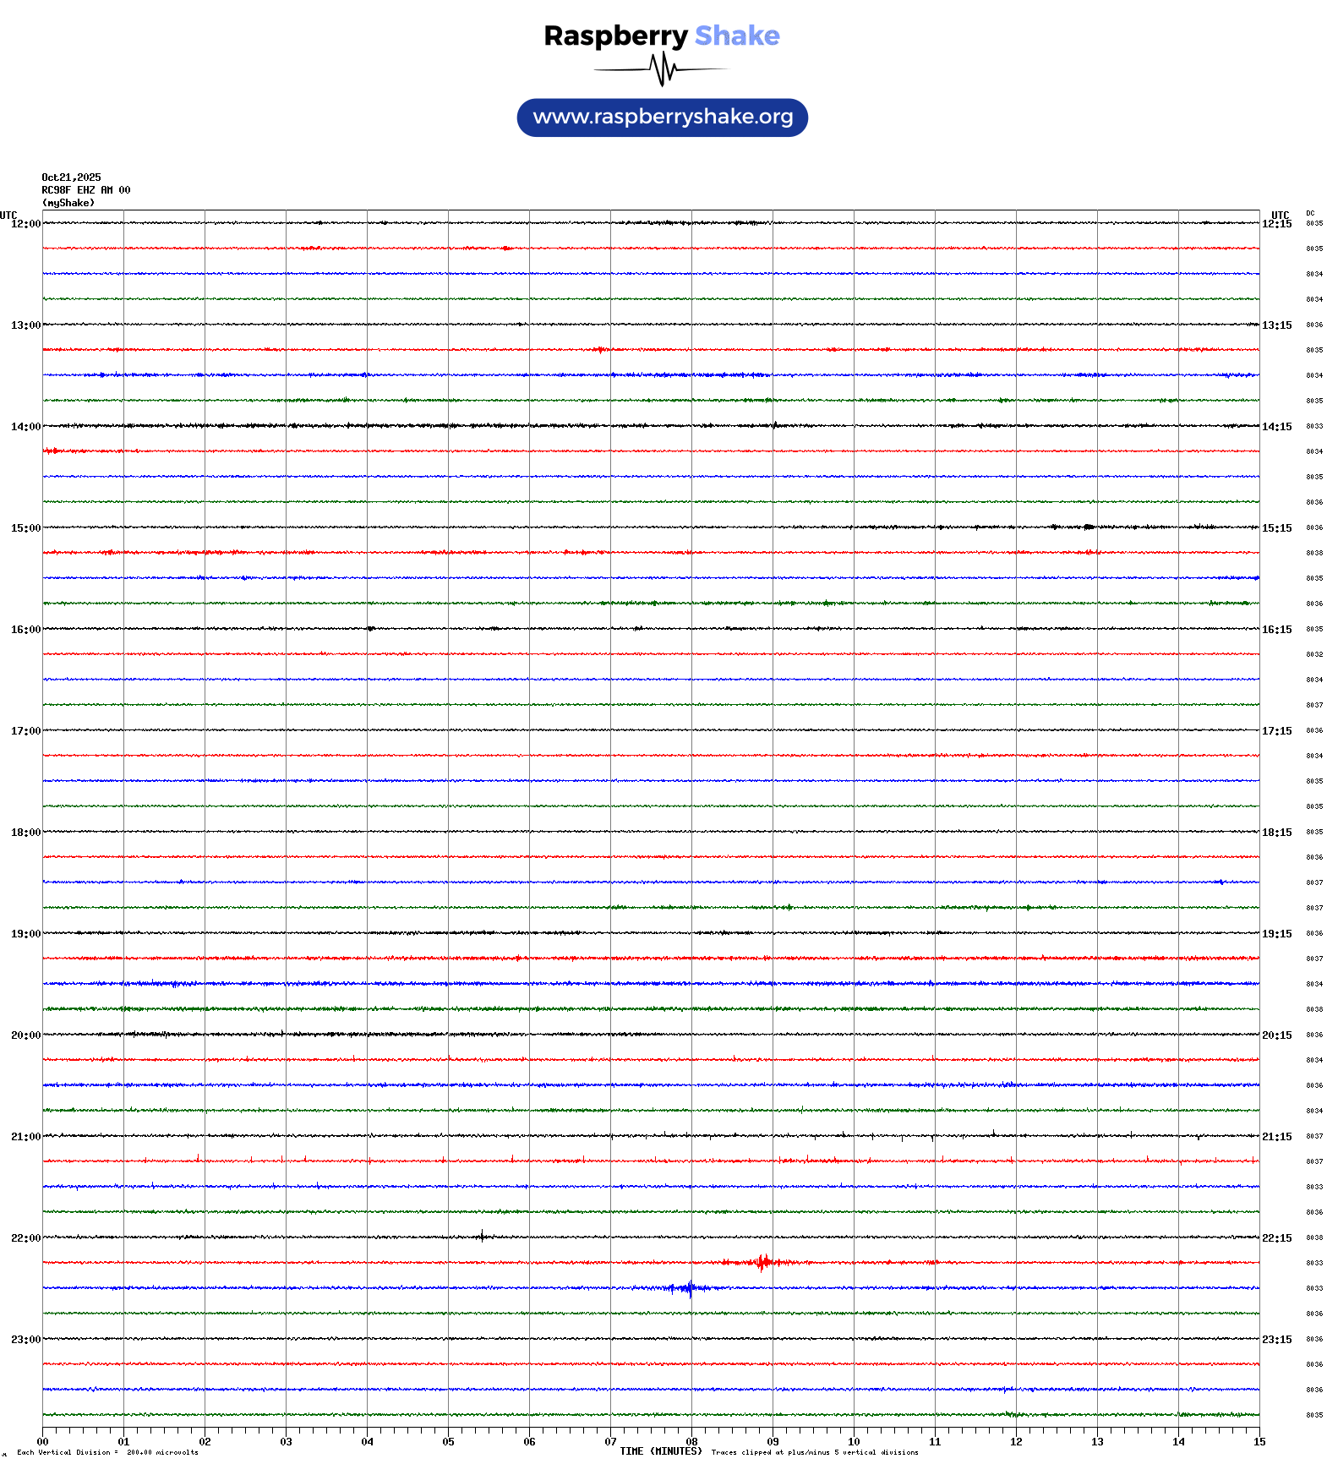Select the 12:00 UTC label on left axis
Image resolution: width=1327 pixels, height=1464 pixels.
(x=25, y=224)
